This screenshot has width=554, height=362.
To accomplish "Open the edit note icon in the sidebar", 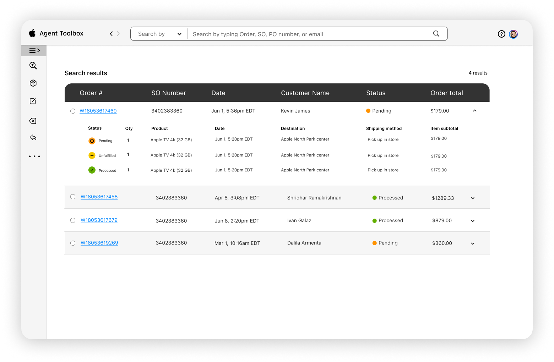I will (33, 101).
